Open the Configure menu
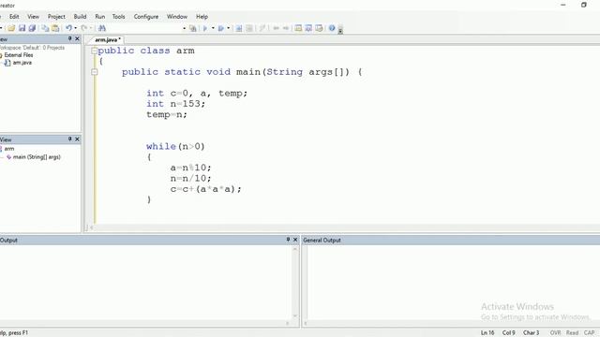 click(146, 17)
